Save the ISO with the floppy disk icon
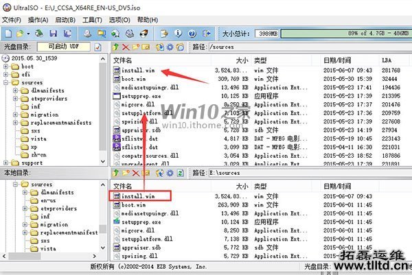The height and width of the screenshot is (275, 412). (x=54, y=34)
